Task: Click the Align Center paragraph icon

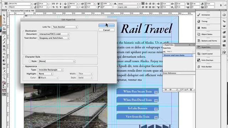Action: click(x=146, y=4)
